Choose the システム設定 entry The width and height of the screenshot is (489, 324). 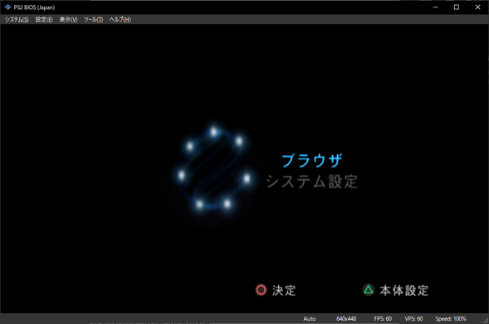[x=312, y=181]
